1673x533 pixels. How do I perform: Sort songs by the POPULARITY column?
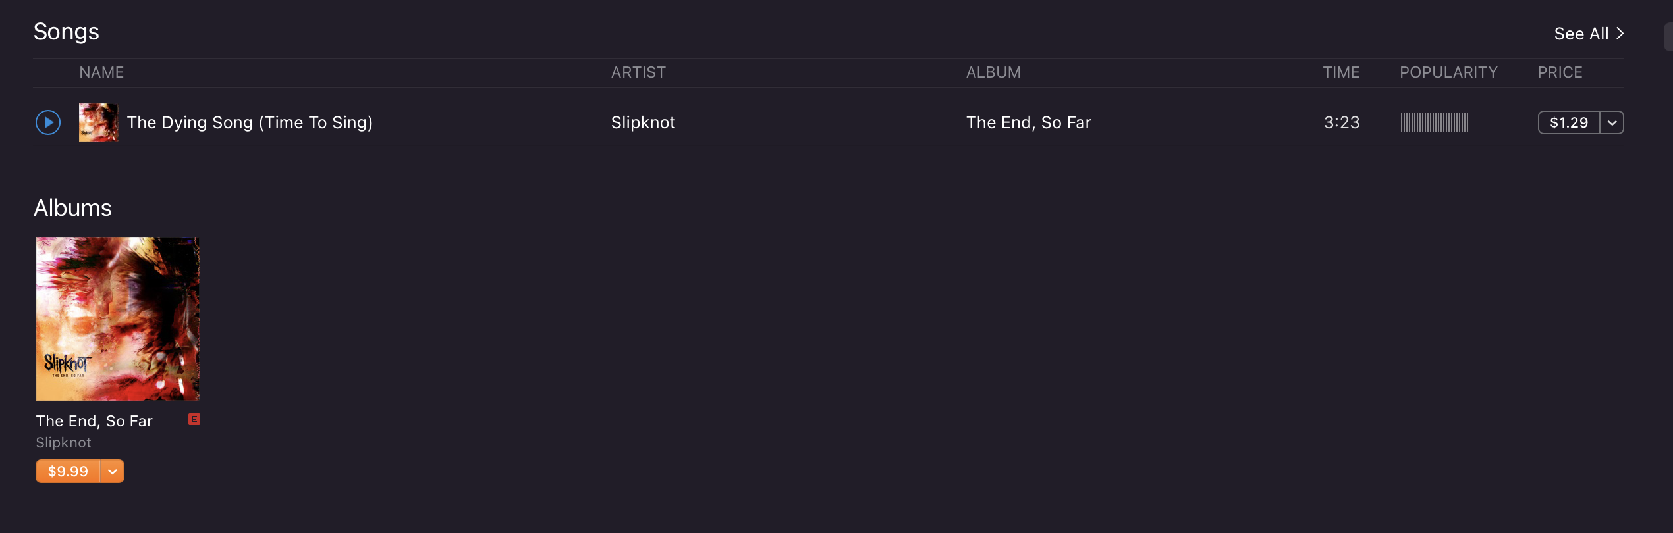point(1448,72)
